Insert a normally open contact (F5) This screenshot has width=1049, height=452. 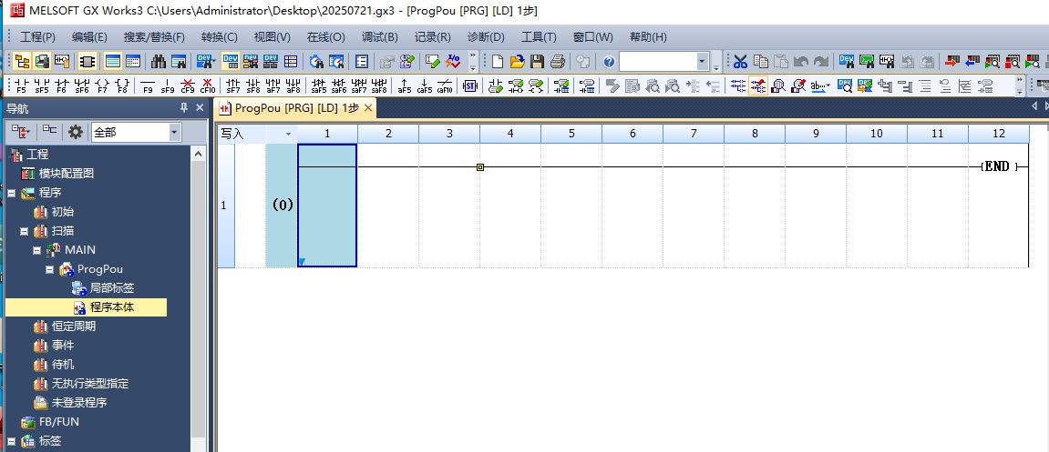[x=21, y=85]
